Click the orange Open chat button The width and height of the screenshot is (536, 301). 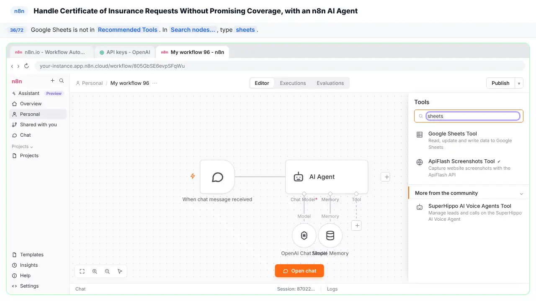tap(299, 271)
